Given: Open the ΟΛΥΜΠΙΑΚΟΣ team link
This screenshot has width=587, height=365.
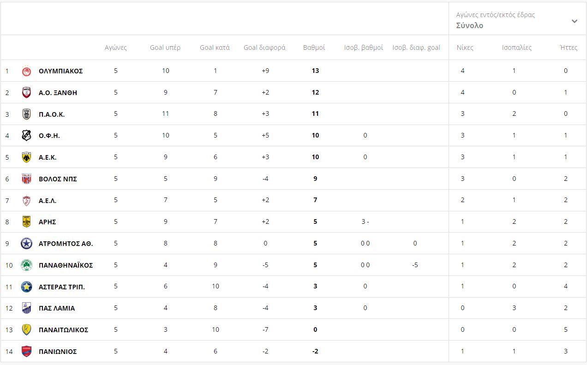Looking at the screenshot, I should [x=60, y=71].
